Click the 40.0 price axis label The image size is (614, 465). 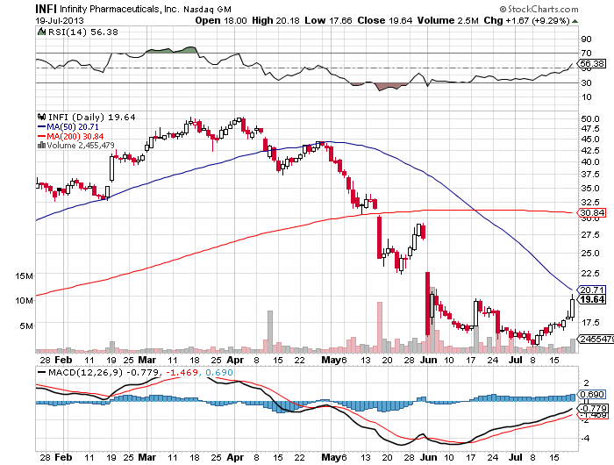click(590, 161)
